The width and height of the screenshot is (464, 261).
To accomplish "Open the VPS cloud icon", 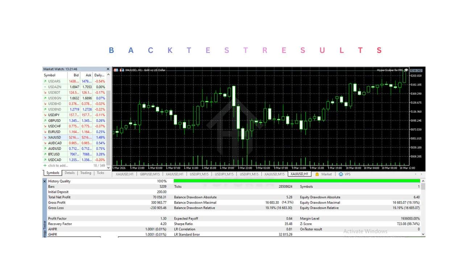I will [341, 174].
